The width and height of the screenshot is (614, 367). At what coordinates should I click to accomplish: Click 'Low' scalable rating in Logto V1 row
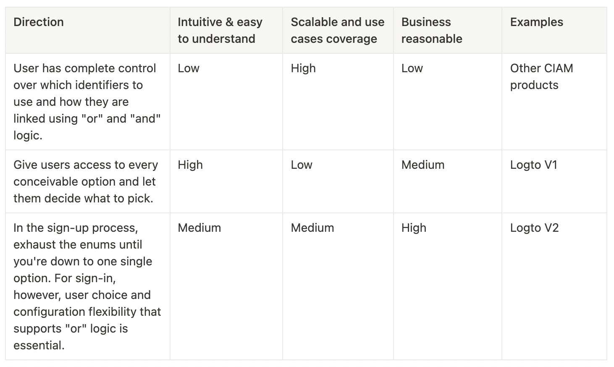click(302, 165)
